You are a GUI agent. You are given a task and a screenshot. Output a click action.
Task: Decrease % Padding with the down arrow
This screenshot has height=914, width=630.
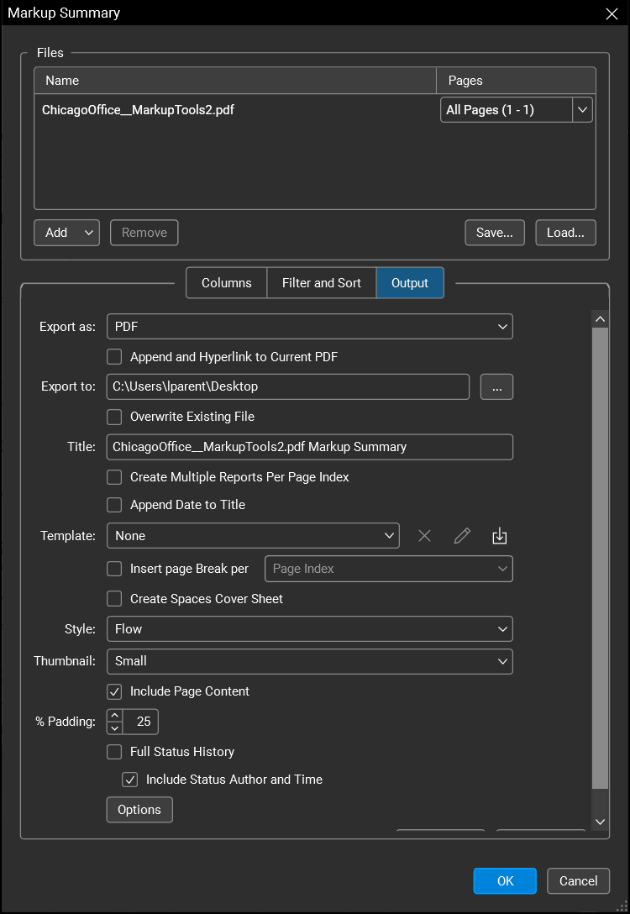coord(115,728)
